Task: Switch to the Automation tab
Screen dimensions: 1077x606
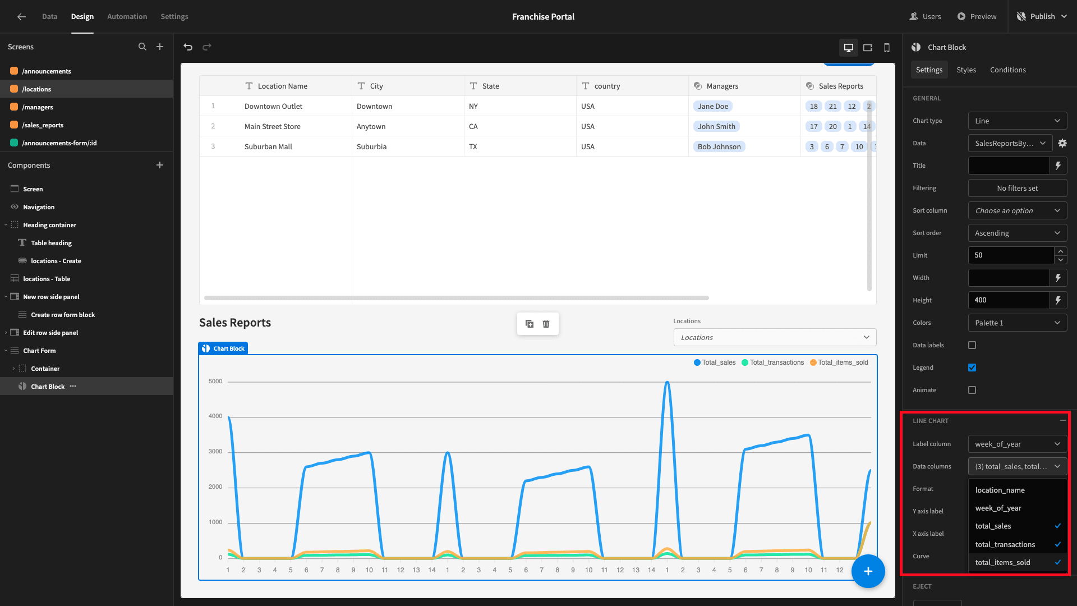Action: [x=127, y=16]
